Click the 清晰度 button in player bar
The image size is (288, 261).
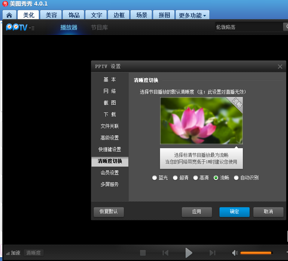pos(34,253)
